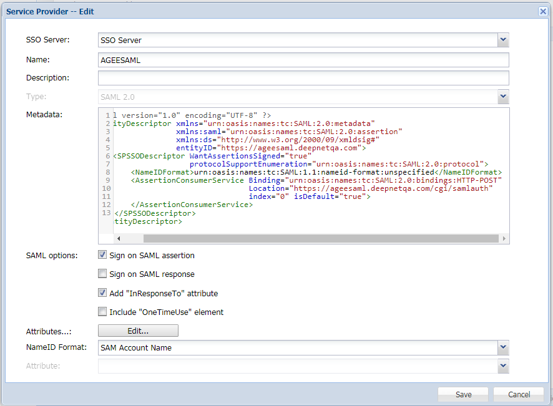Viewport: 553px width, 406px height.
Task: Close the Service Provider Edit dialog
Action: click(543, 11)
